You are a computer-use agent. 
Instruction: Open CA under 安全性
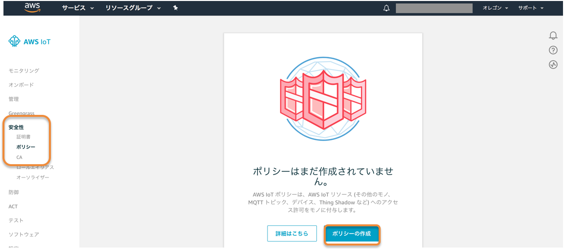[x=19, y=157]
